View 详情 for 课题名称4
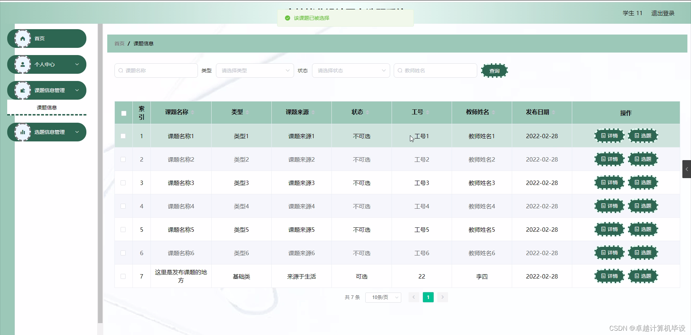This screenshot has height=335, width=691. (x=609, y=206)
